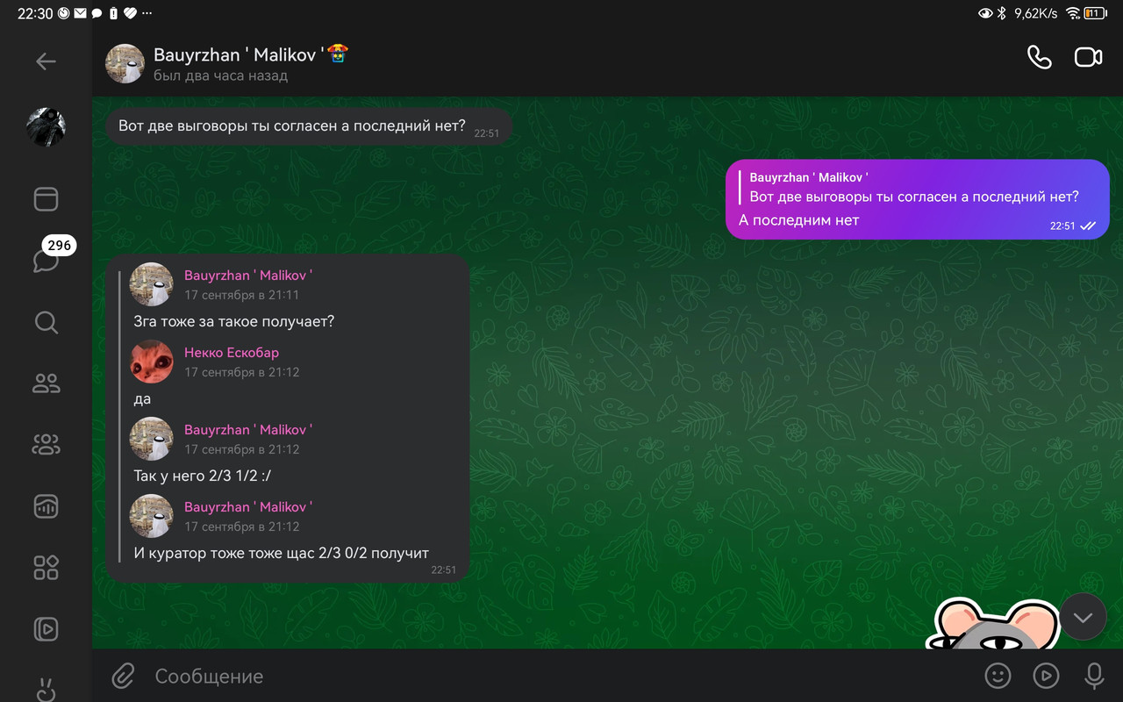
Task: Record a voice message with microphone
Action: point(1093,675)
